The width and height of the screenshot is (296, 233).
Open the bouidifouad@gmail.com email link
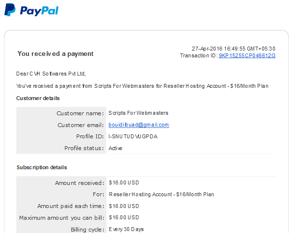tap(139, 125)
